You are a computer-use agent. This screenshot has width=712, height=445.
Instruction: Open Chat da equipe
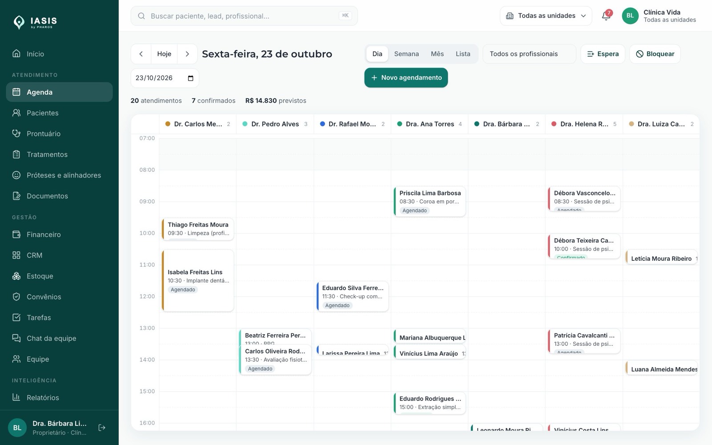click(x=59, y=338)
